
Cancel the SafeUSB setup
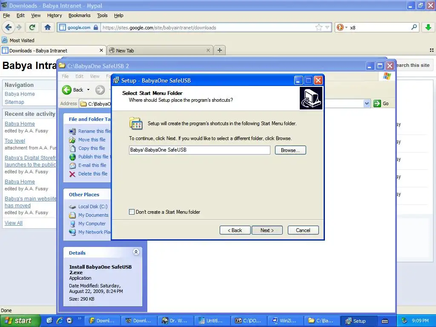pyautogui.click(x=303, y=230)
